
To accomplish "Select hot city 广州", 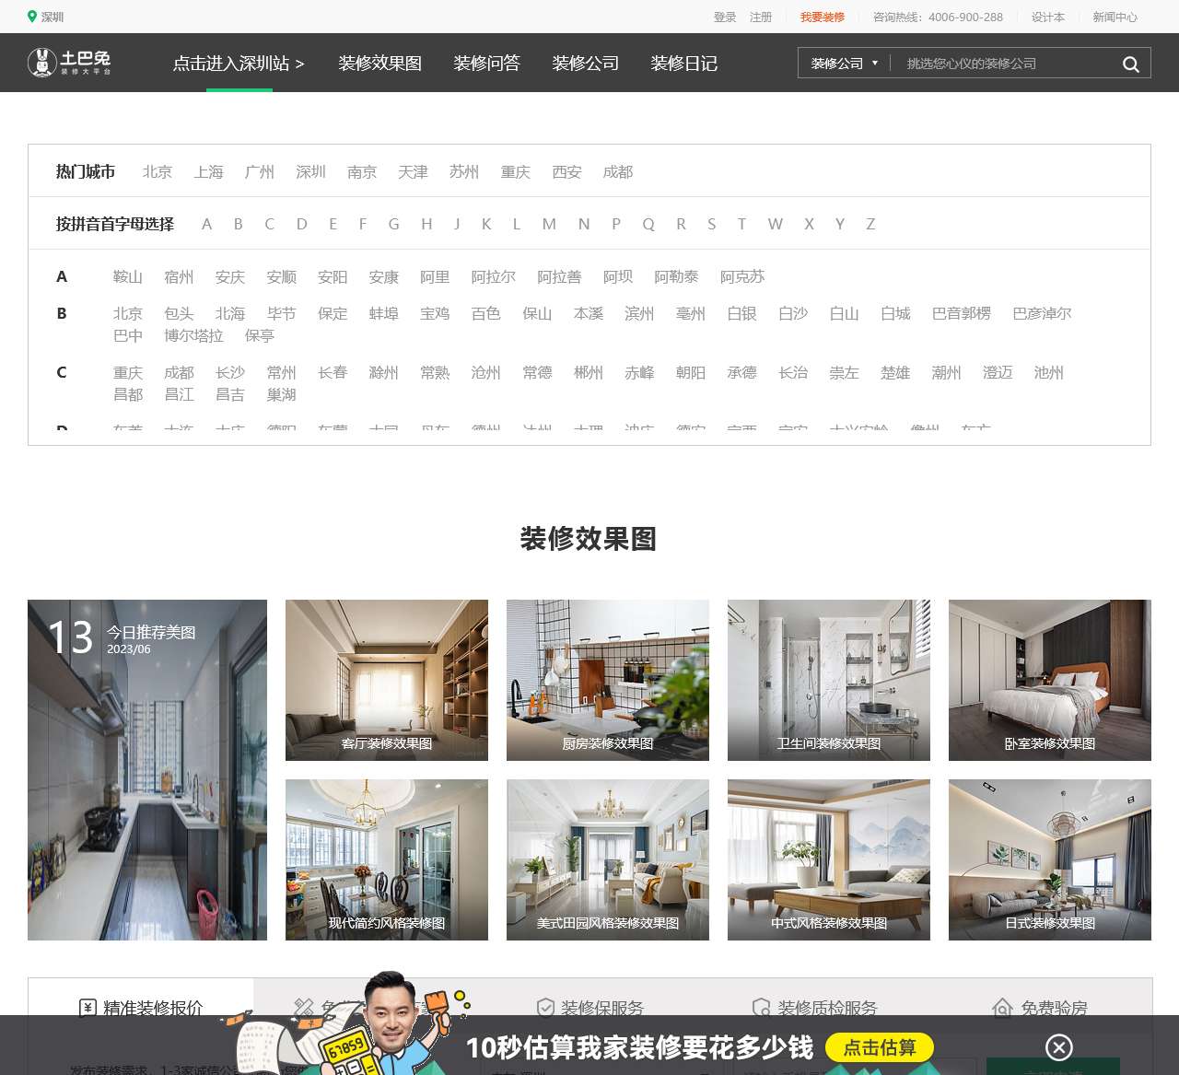I will [260, 171].
